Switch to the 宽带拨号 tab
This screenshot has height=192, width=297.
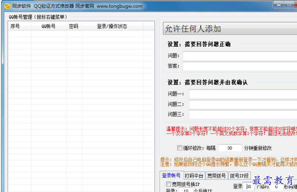[217, 176]
